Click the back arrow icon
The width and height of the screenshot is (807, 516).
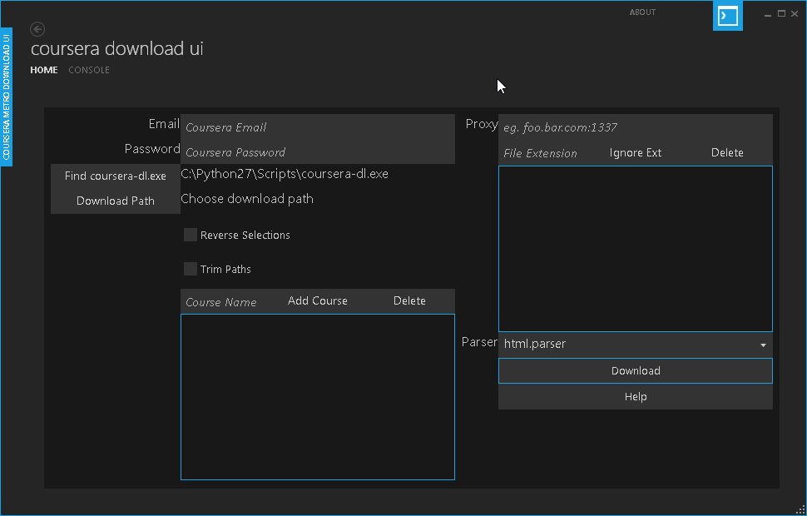[37, 29]
